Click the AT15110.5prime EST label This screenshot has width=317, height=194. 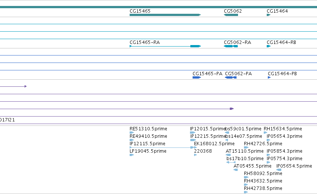[245, 151]
